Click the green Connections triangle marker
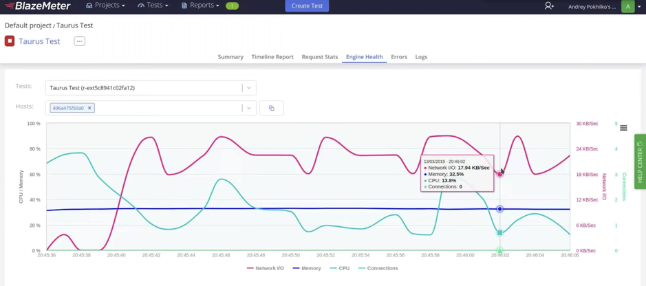This screenshot has width=646, height=286. (499, 250)
